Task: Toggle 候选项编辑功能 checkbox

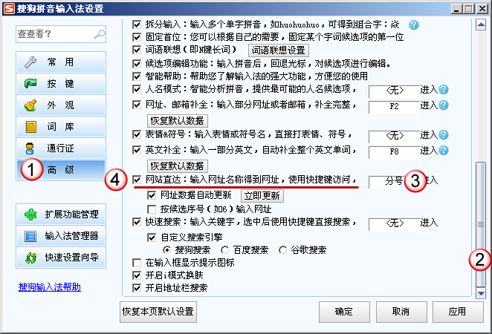Action: (x=137, y=64)
